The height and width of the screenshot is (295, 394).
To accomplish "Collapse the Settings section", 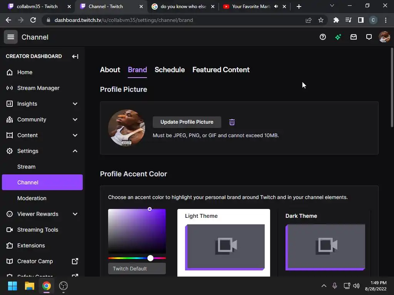I will tap(42, 151).
